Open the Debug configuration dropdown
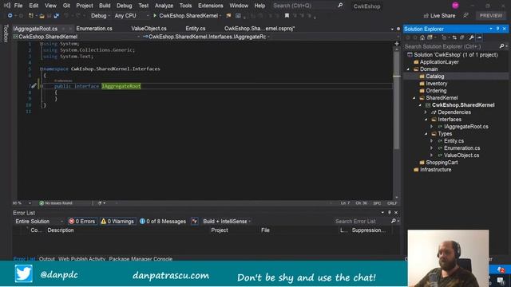511x287 pixels. point(101,16)
